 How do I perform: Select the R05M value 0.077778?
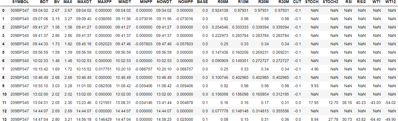(220, 111)
